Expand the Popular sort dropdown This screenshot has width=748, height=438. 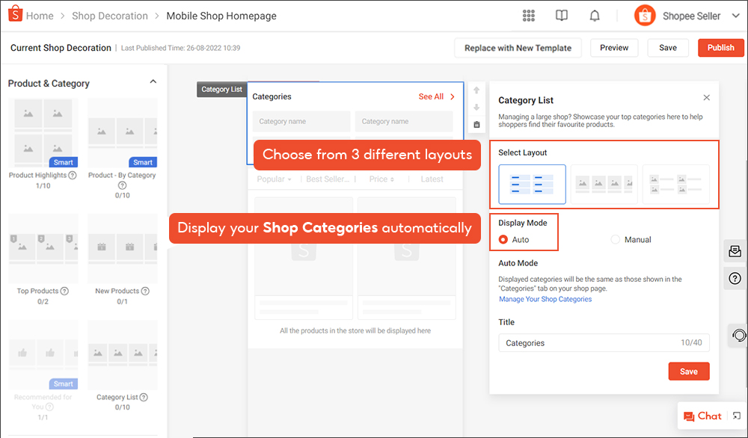(275, 179)
